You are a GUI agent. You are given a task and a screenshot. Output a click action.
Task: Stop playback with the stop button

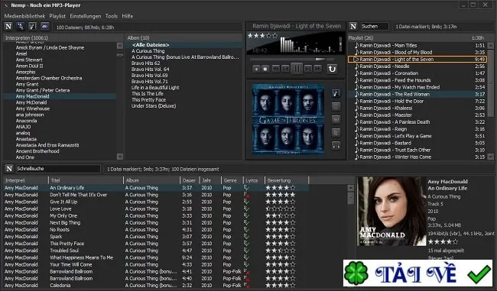[265, 69]
